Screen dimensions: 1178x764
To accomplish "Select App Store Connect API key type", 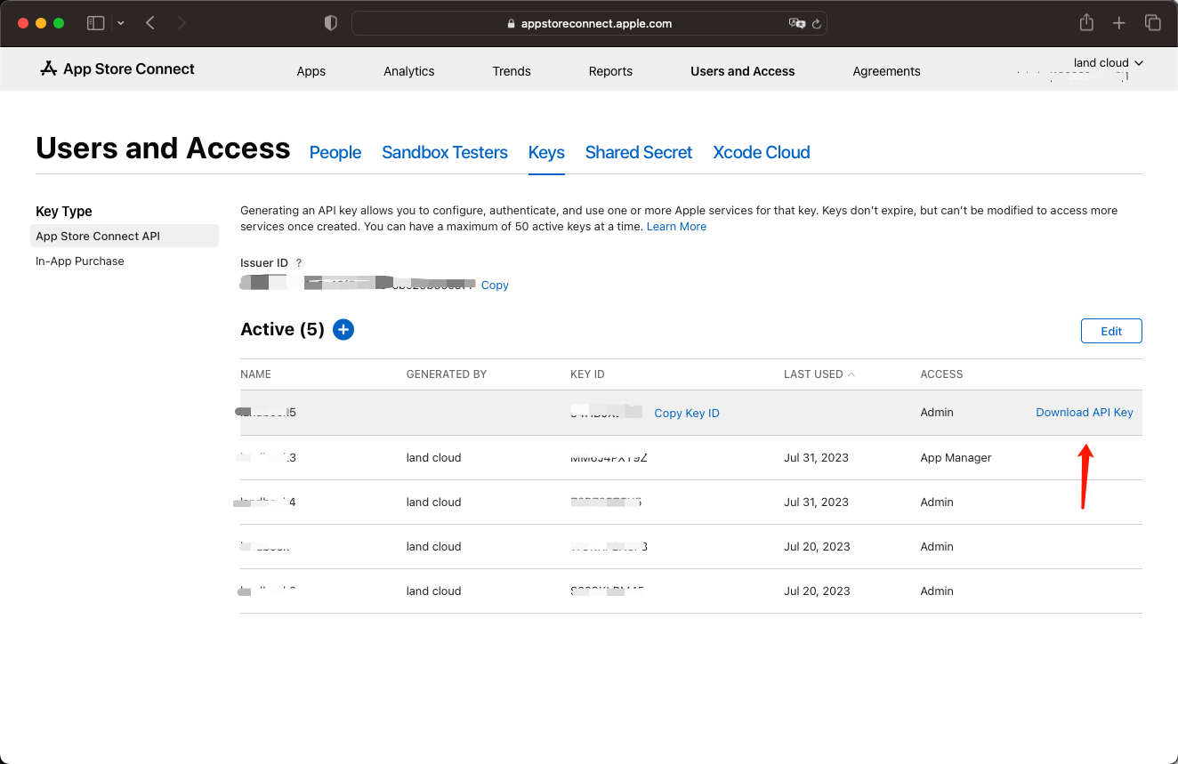I will pyautogui.click(x=125, y=236).
